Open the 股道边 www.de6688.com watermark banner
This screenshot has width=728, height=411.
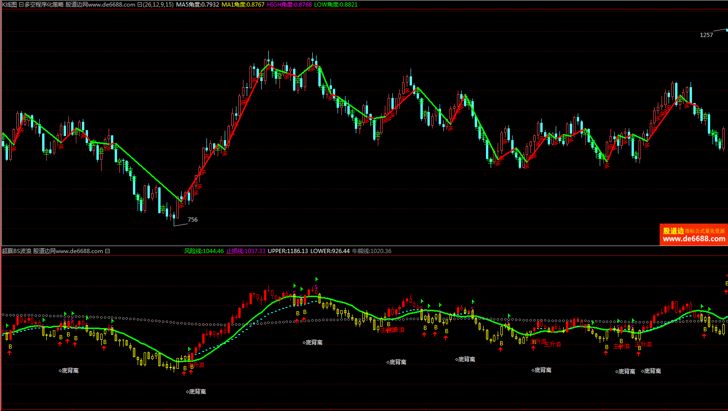(693, 235)
